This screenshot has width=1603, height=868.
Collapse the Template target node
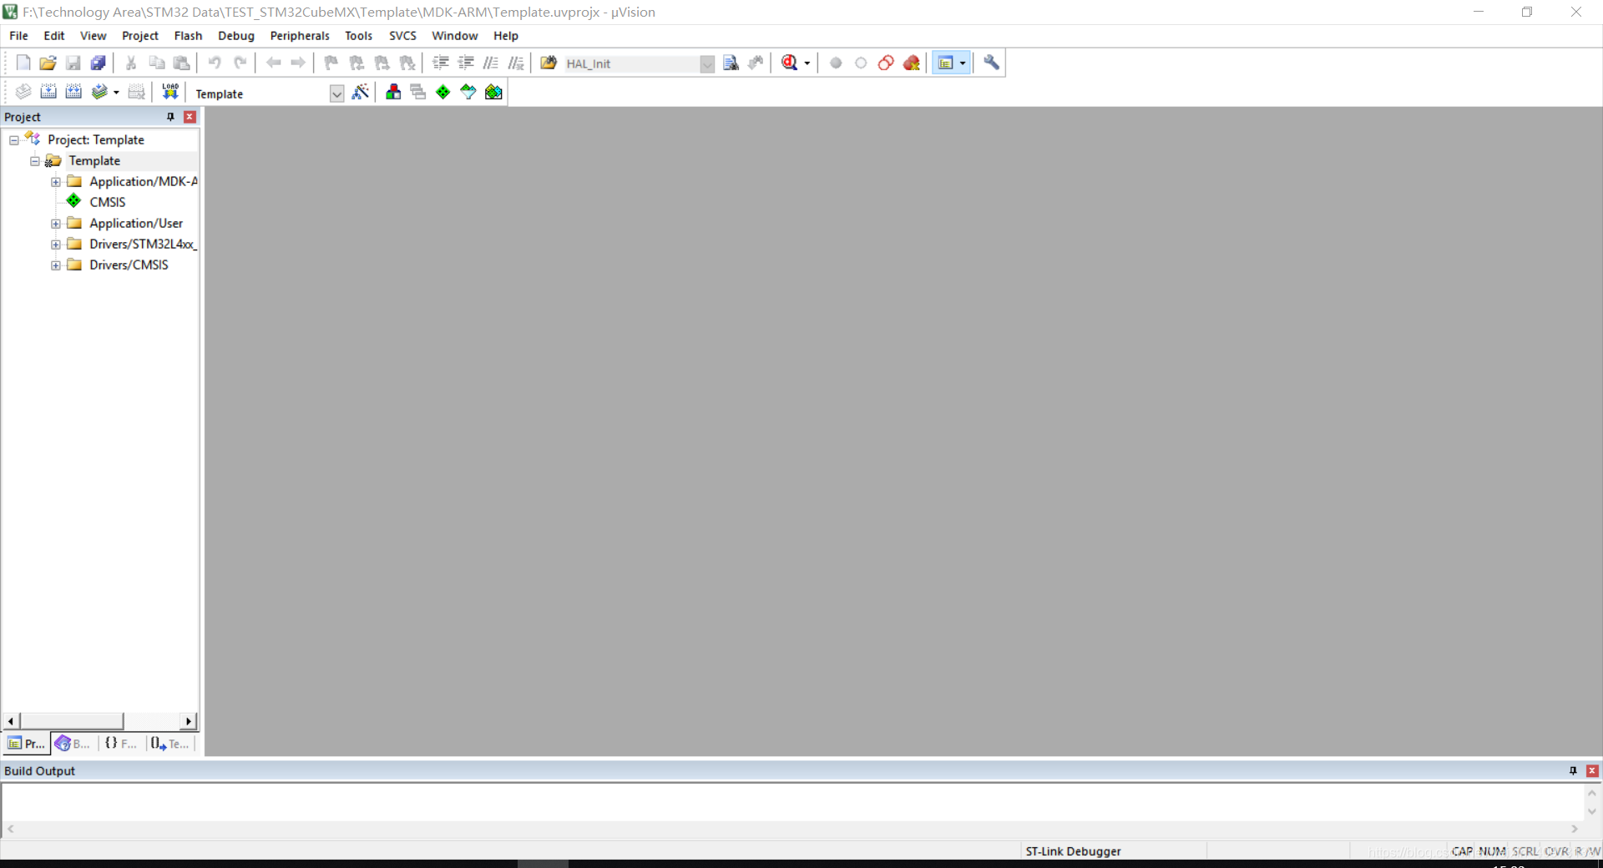pyautogui.click(x=35, y=161)
